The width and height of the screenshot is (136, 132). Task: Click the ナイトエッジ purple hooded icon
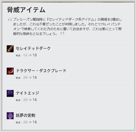point(10,94)
